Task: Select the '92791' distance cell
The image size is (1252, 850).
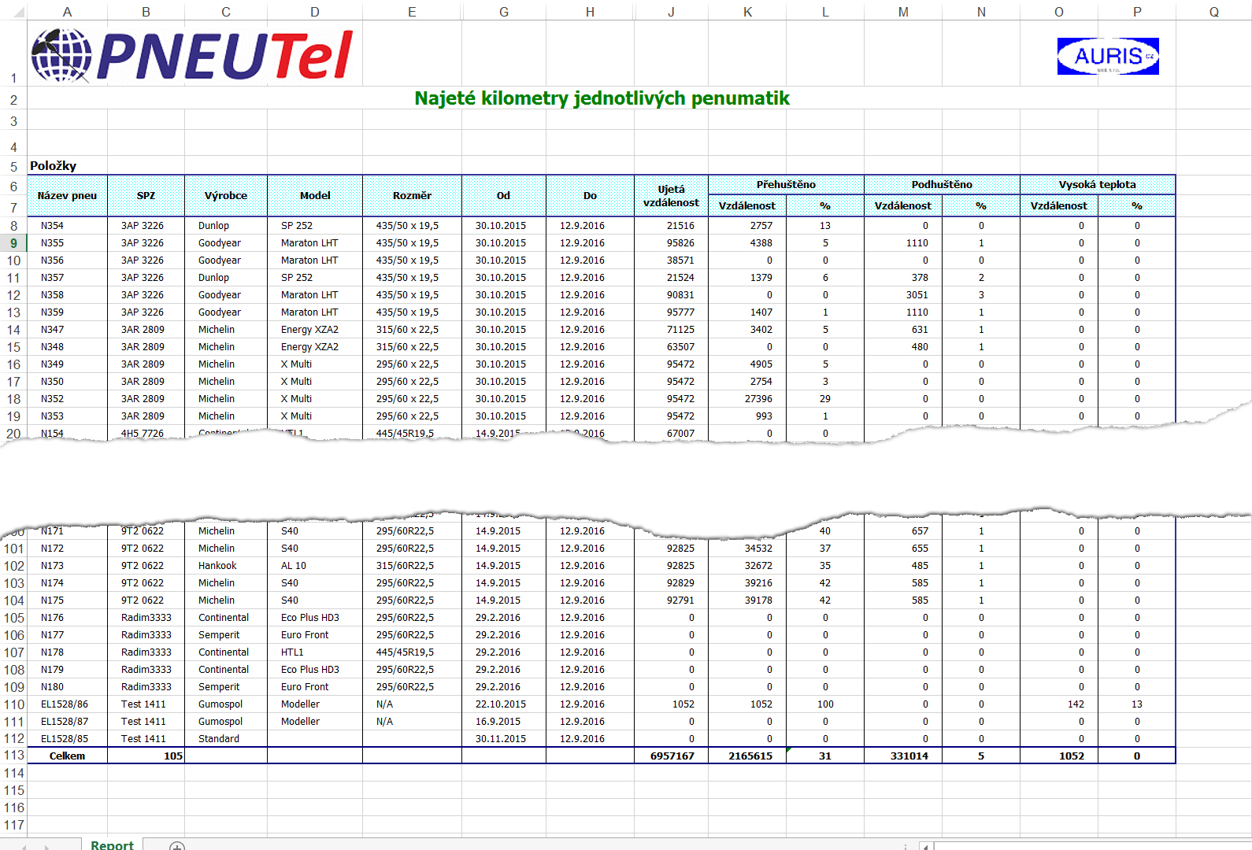Action: (671, 601)
